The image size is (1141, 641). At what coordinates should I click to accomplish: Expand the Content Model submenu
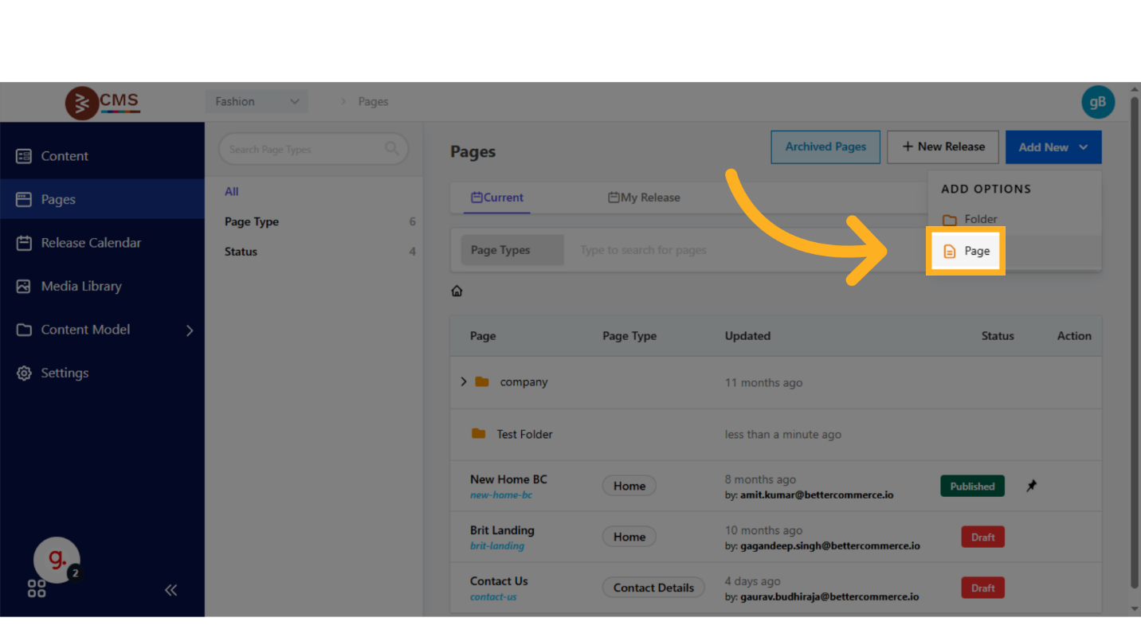tap(190, 330)
